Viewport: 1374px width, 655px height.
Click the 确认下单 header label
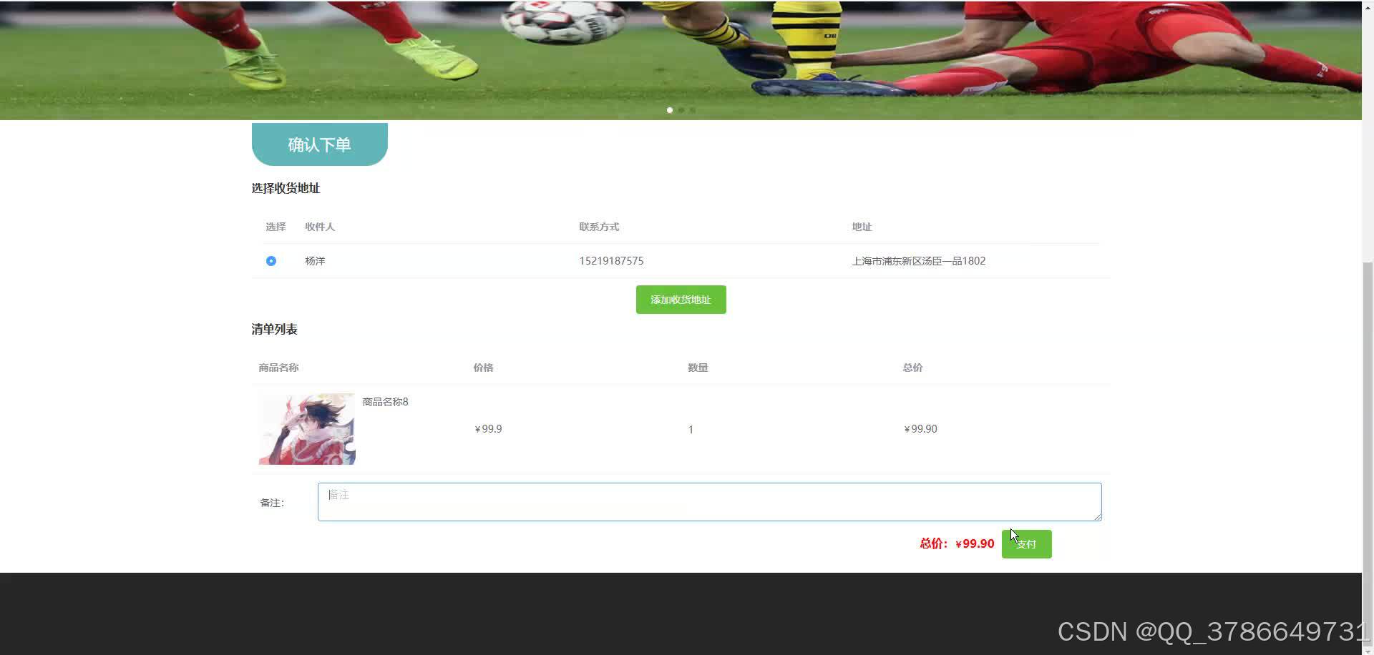(x=319, y=144)
